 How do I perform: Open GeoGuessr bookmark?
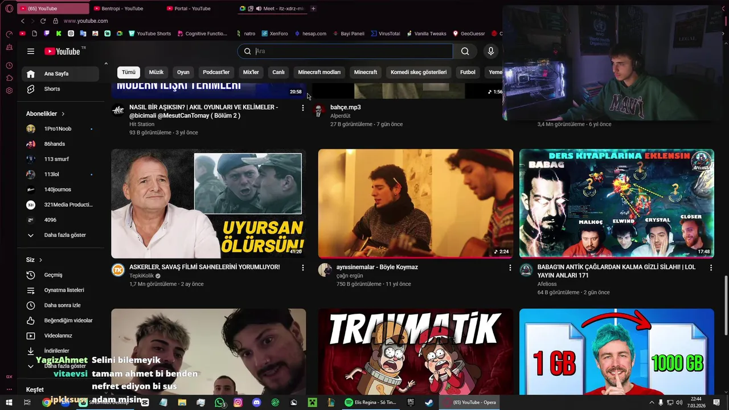tap(469, 34)
